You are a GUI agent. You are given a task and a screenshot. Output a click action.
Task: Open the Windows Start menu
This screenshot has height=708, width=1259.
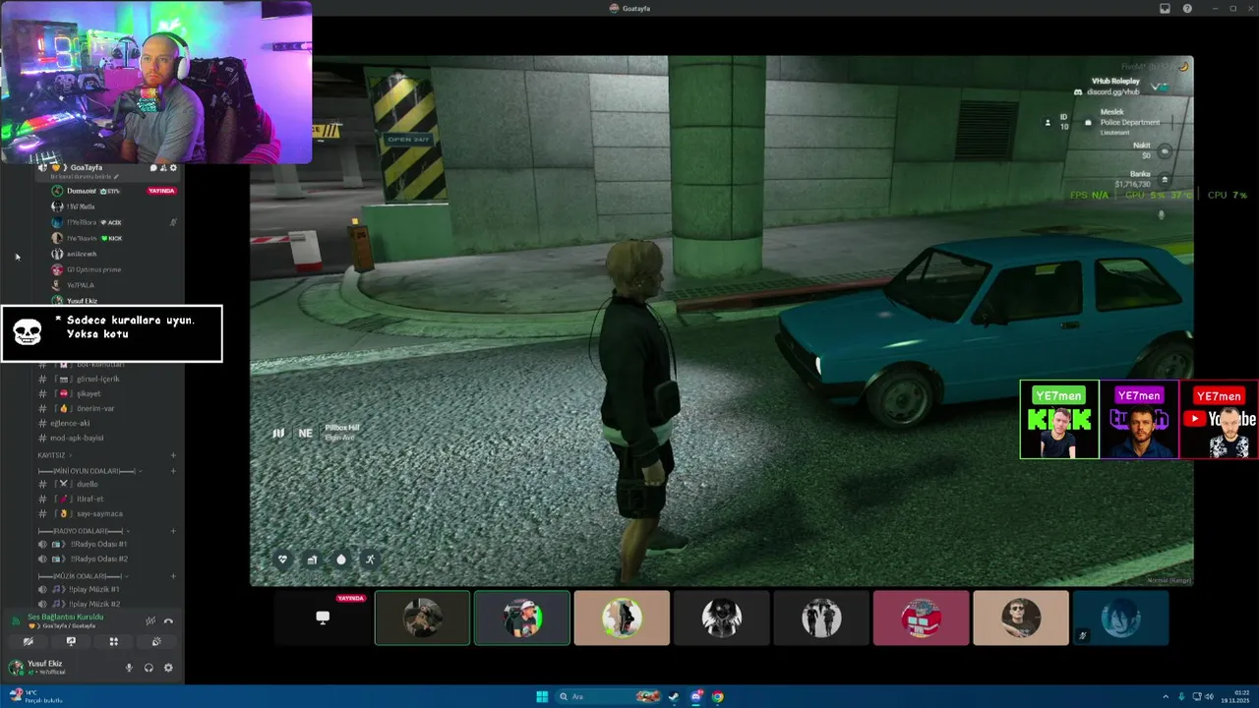coord(542,697)
